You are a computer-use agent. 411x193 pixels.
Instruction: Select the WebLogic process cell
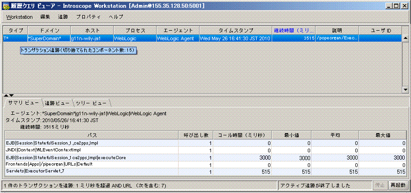(135, 38)
